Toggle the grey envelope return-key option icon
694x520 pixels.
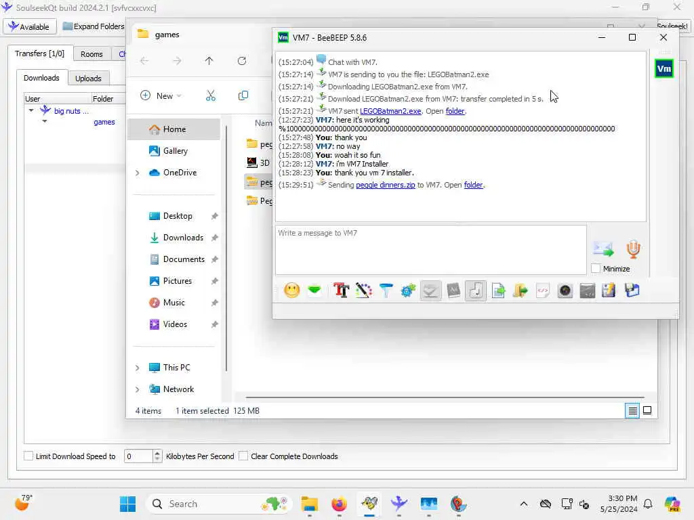coord(430,290)
